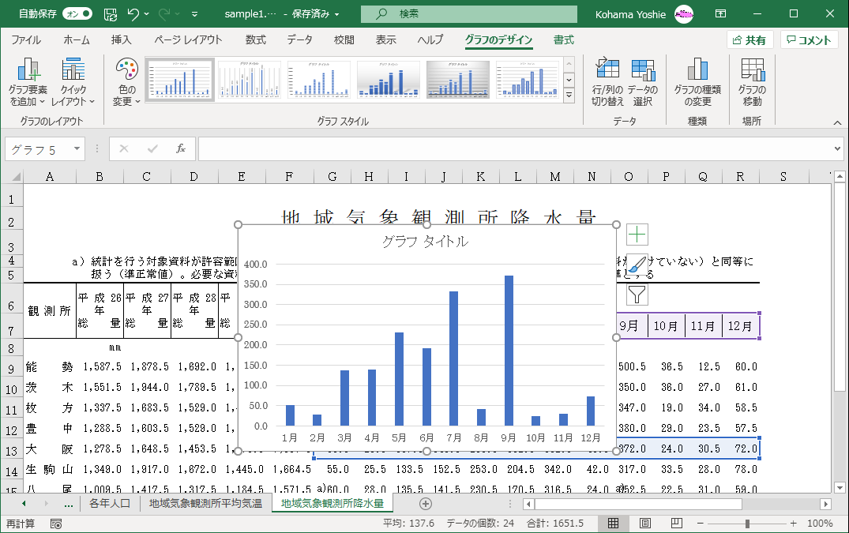Open the chart filter funnel button
Image resolution: width=849 pixels, height=533 pixels.
point(637,295)
